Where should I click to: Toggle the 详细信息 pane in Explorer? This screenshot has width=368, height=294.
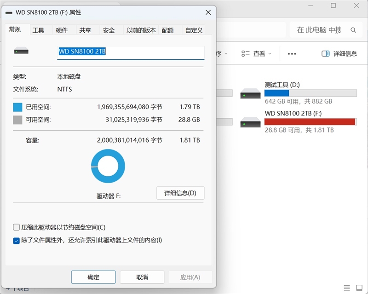(x=339, y=54)
